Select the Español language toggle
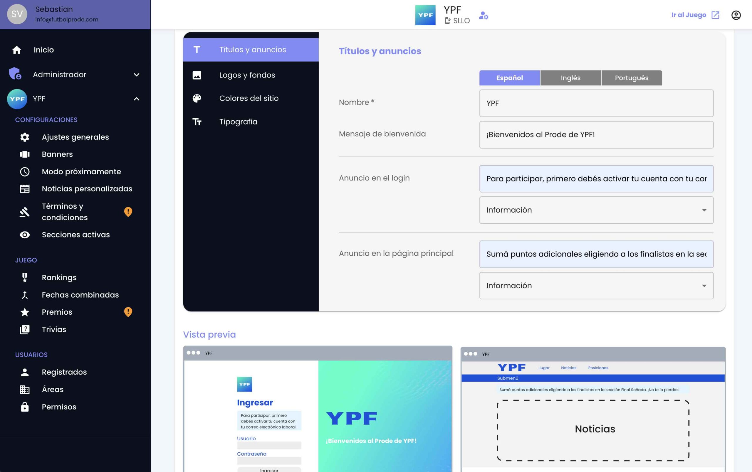Screen dimensions: 752x472 click(x=509, y=78)
